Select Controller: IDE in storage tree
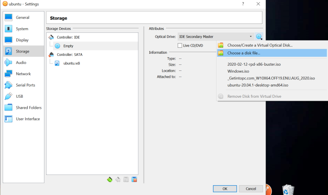 (x=68, y=38)
